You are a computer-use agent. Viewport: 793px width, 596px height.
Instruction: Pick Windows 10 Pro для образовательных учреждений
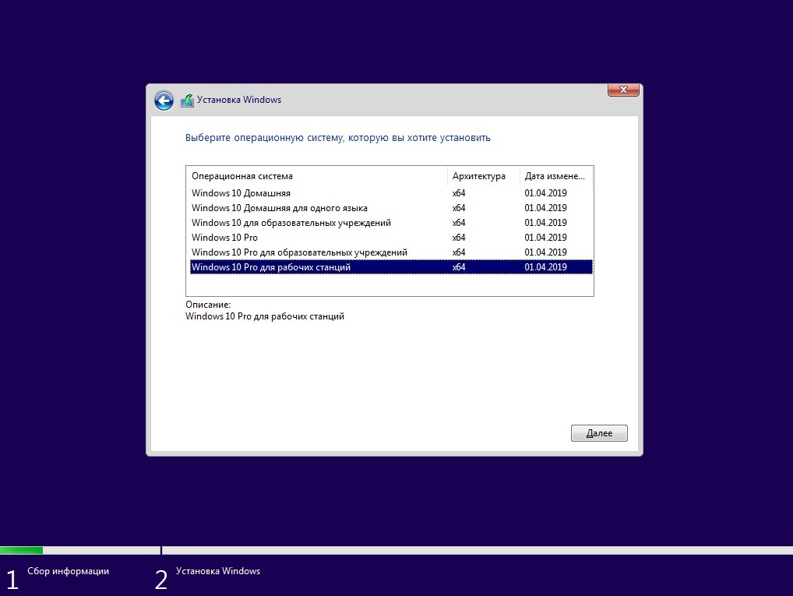coord(299,252)
